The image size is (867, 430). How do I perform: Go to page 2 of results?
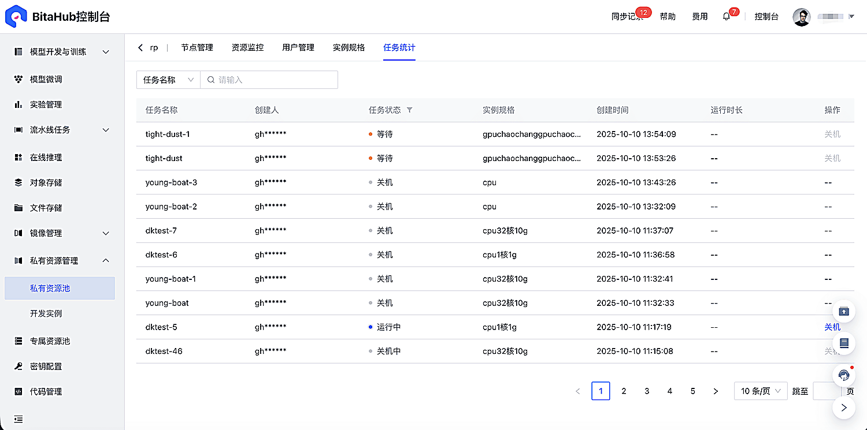pos(624,391)
